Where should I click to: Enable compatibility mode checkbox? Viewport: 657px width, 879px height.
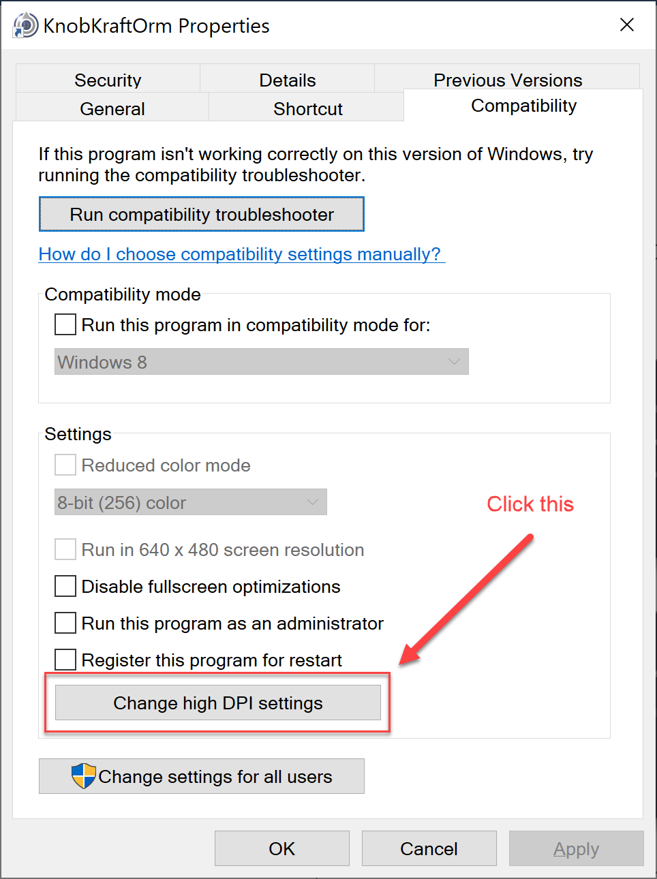click(65, 324)
